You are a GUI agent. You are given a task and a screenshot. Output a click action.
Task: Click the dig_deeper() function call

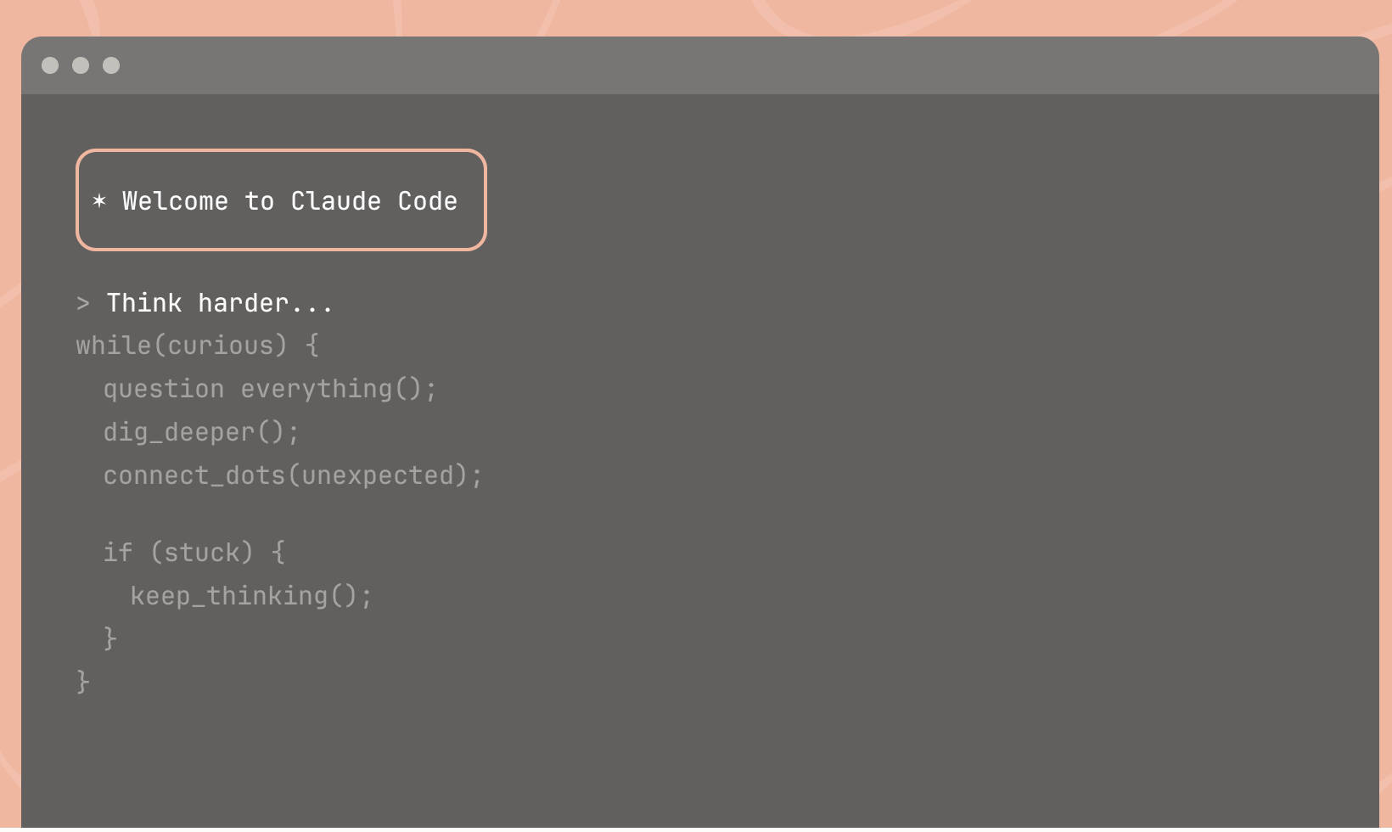point(200,431)
